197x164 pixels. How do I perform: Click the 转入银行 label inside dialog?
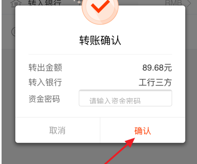point(45,82)
